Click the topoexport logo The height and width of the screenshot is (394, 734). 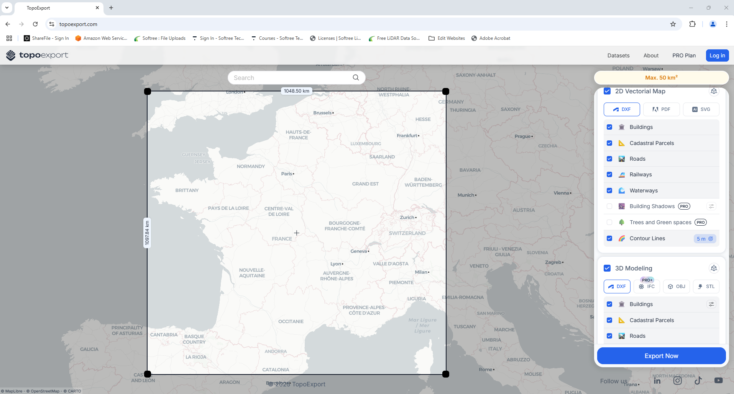(37, 55)
